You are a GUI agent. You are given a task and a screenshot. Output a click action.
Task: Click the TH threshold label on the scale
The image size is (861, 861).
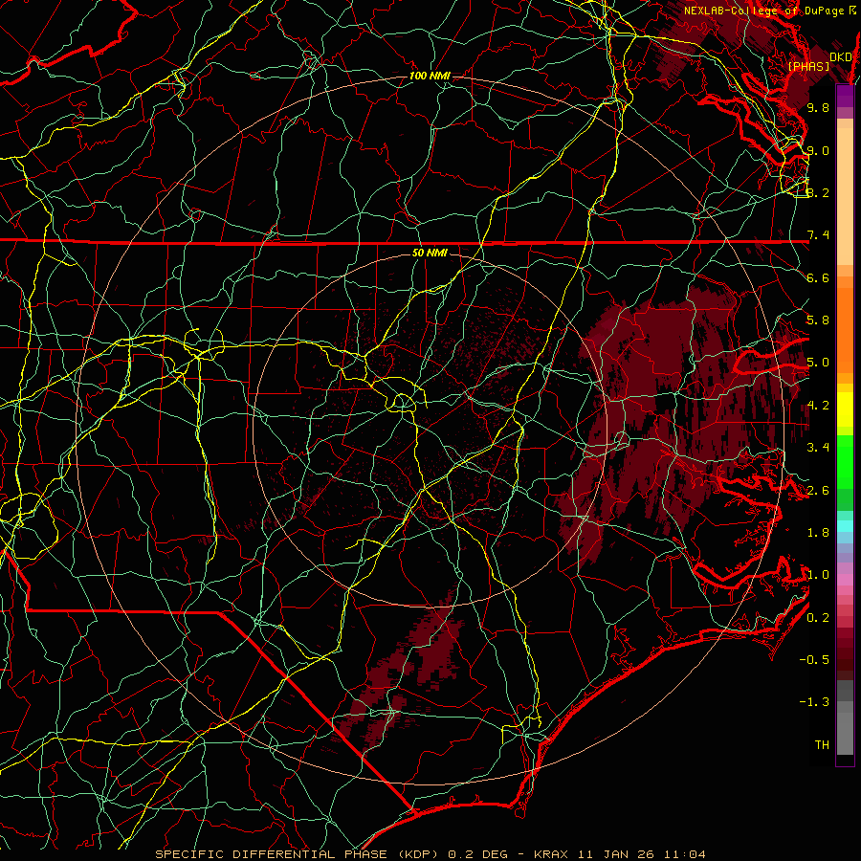pyautogui.click(x=822, y=745)
